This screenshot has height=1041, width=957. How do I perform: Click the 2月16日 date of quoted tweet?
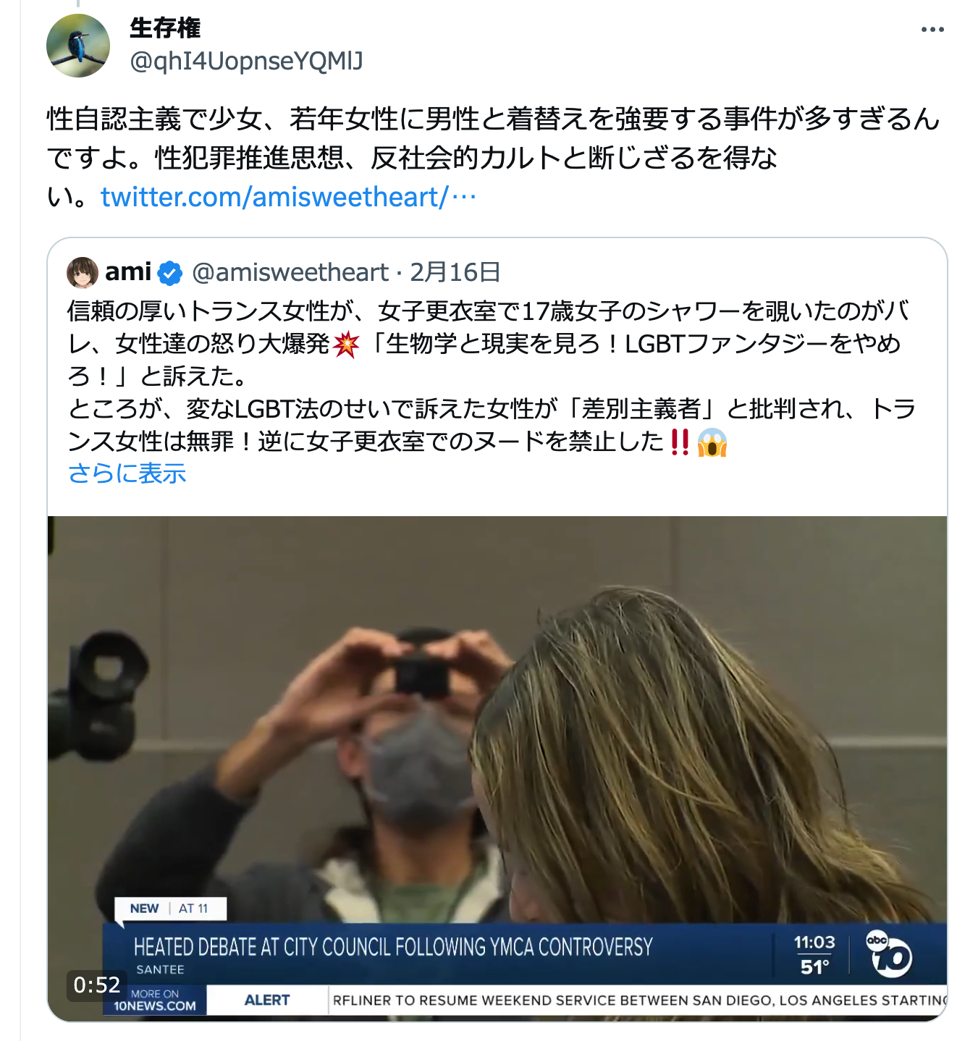455,272
